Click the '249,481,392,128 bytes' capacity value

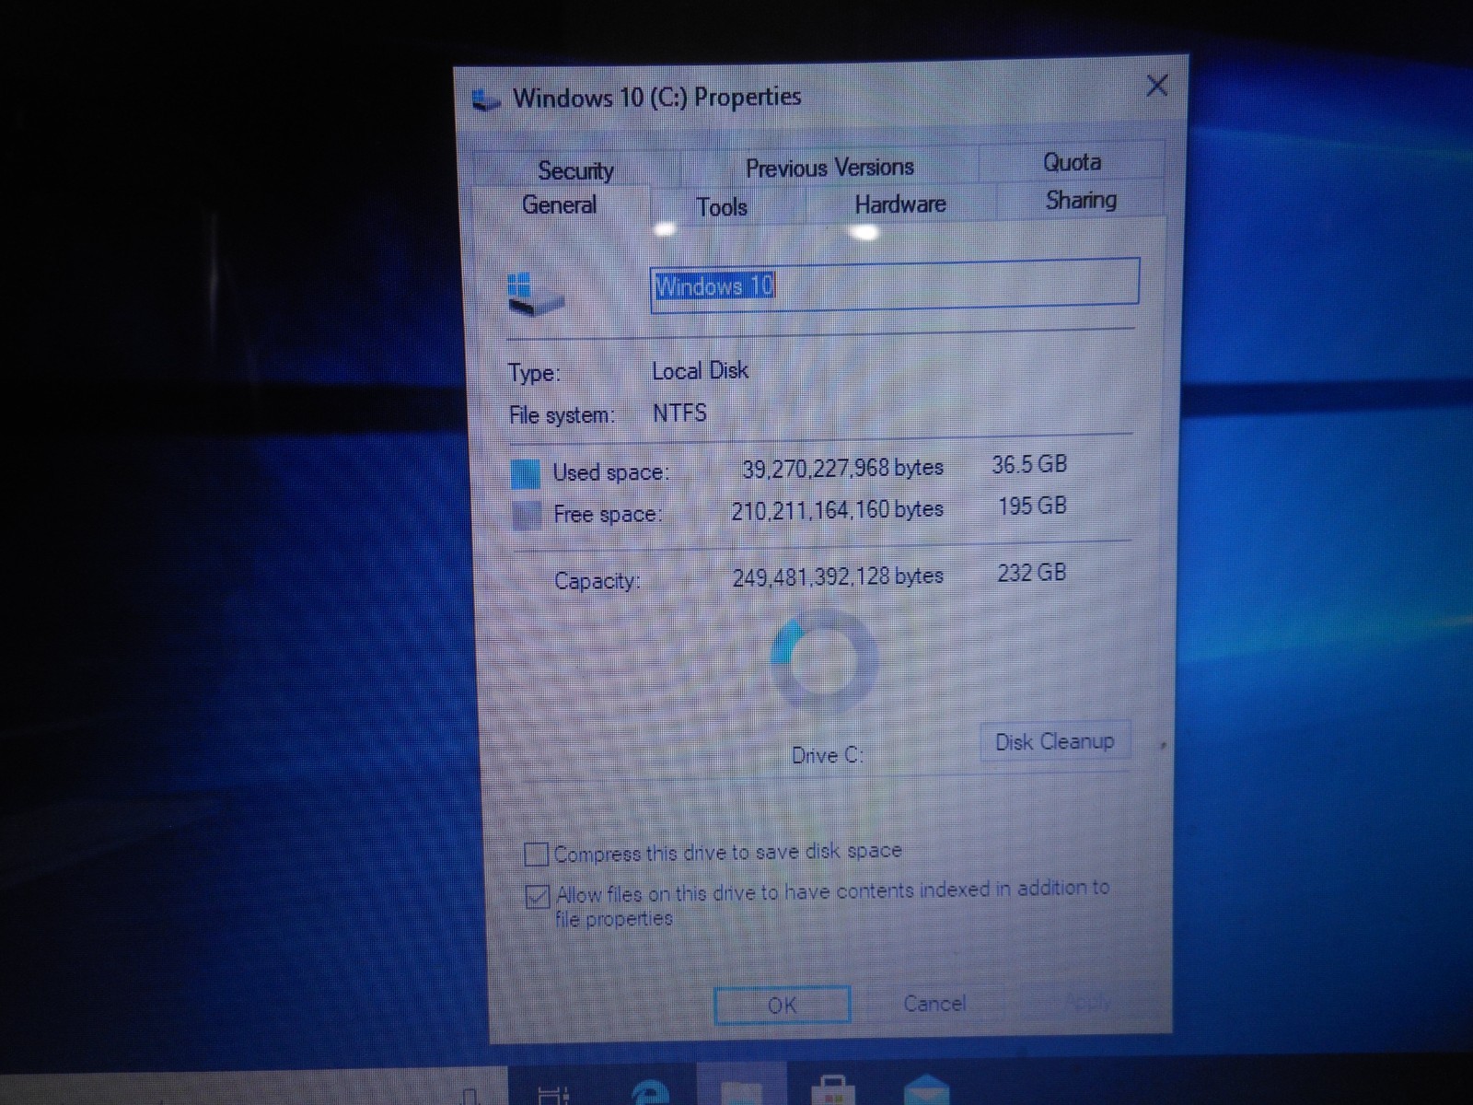pyautogui.click(x=838, y=577)
